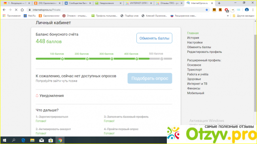
Task: Close the active InternetOpros.ru tab
Action: click(x=212, y=3)
